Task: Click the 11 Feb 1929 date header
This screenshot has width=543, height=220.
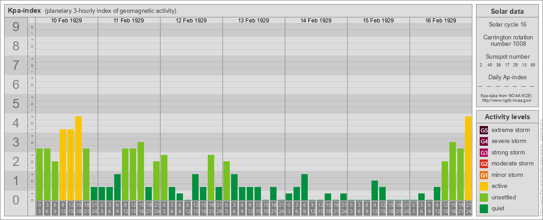Action: (x=129, y=21)
